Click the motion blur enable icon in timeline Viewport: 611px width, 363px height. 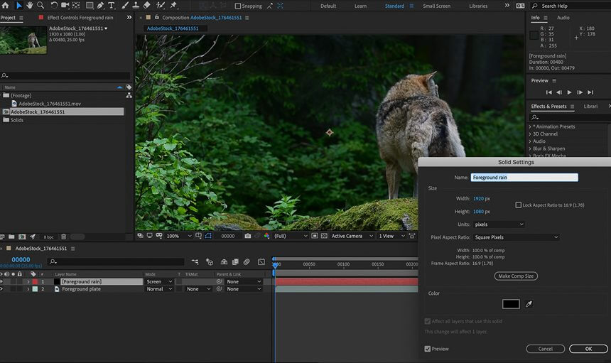(x=247, y=261)
